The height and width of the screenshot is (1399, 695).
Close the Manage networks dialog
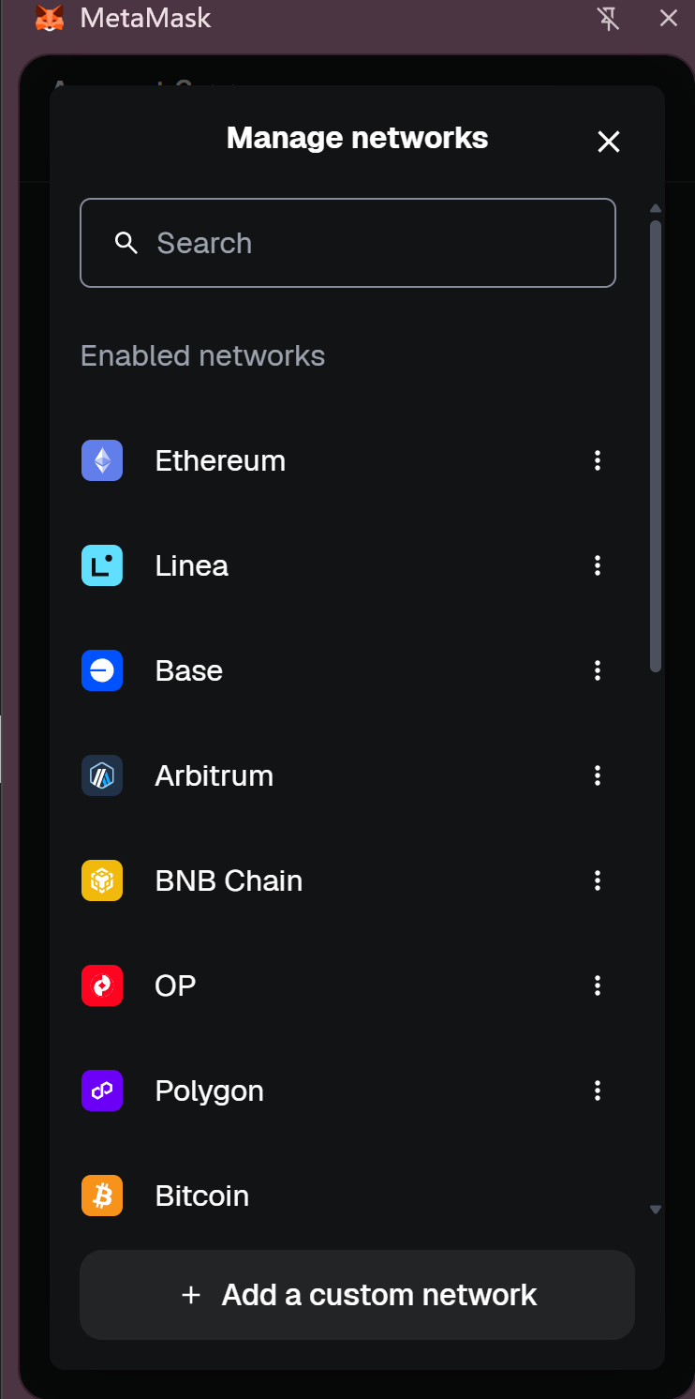609,142
